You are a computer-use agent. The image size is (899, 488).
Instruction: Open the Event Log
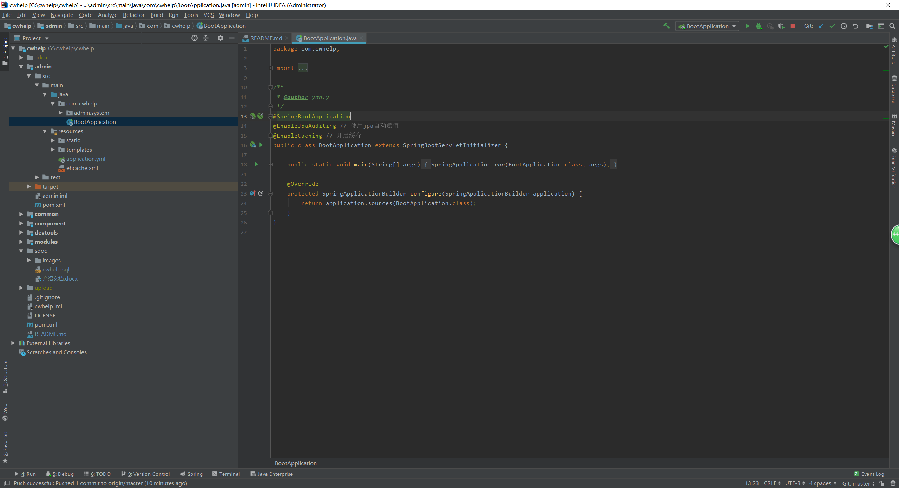tap(869, 474)
